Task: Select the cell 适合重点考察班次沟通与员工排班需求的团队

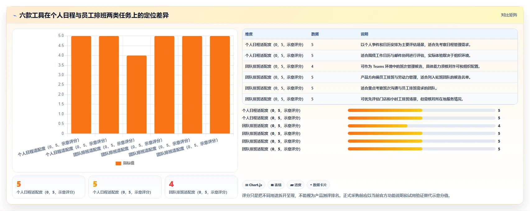Action: (399, 88)
